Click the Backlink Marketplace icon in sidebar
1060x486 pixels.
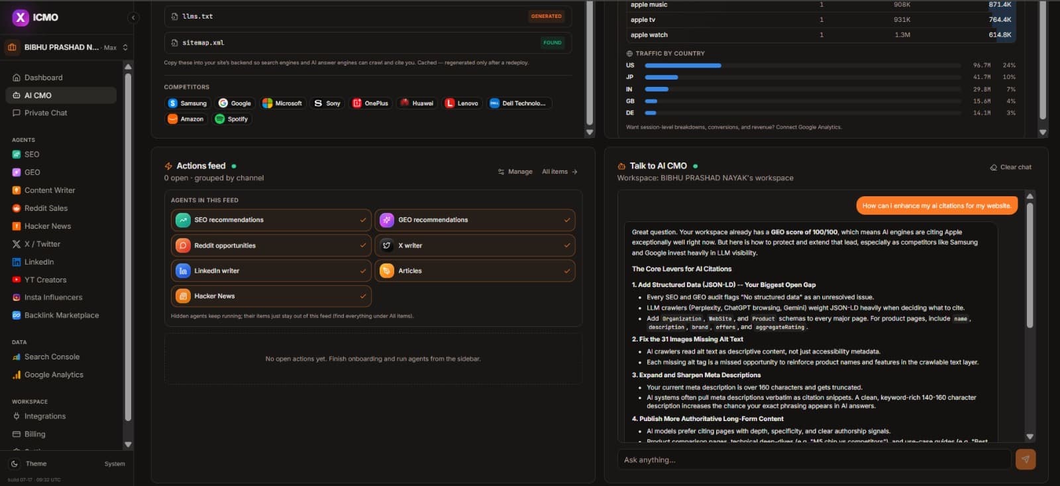(17, 316)
